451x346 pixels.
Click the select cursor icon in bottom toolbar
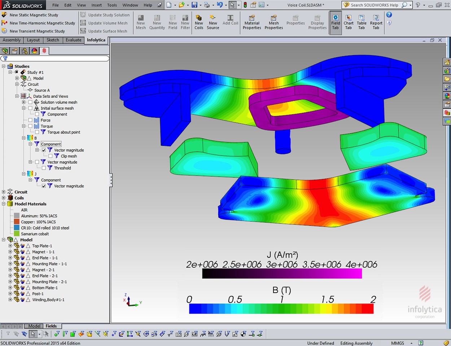[33, 334]
